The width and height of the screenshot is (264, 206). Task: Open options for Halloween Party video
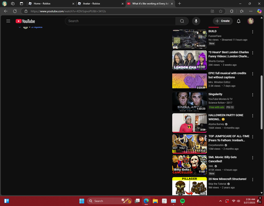[x=252, y=116]
